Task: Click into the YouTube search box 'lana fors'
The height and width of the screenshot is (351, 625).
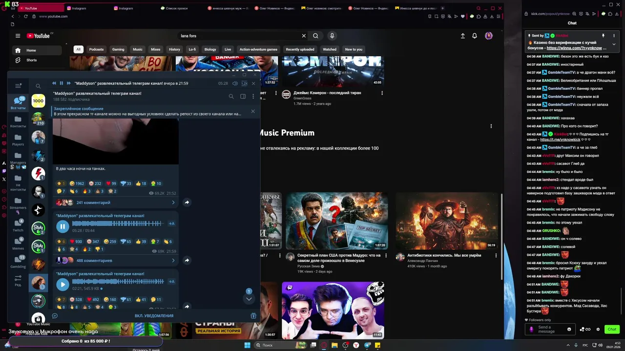Action: (x=239, y=36)
